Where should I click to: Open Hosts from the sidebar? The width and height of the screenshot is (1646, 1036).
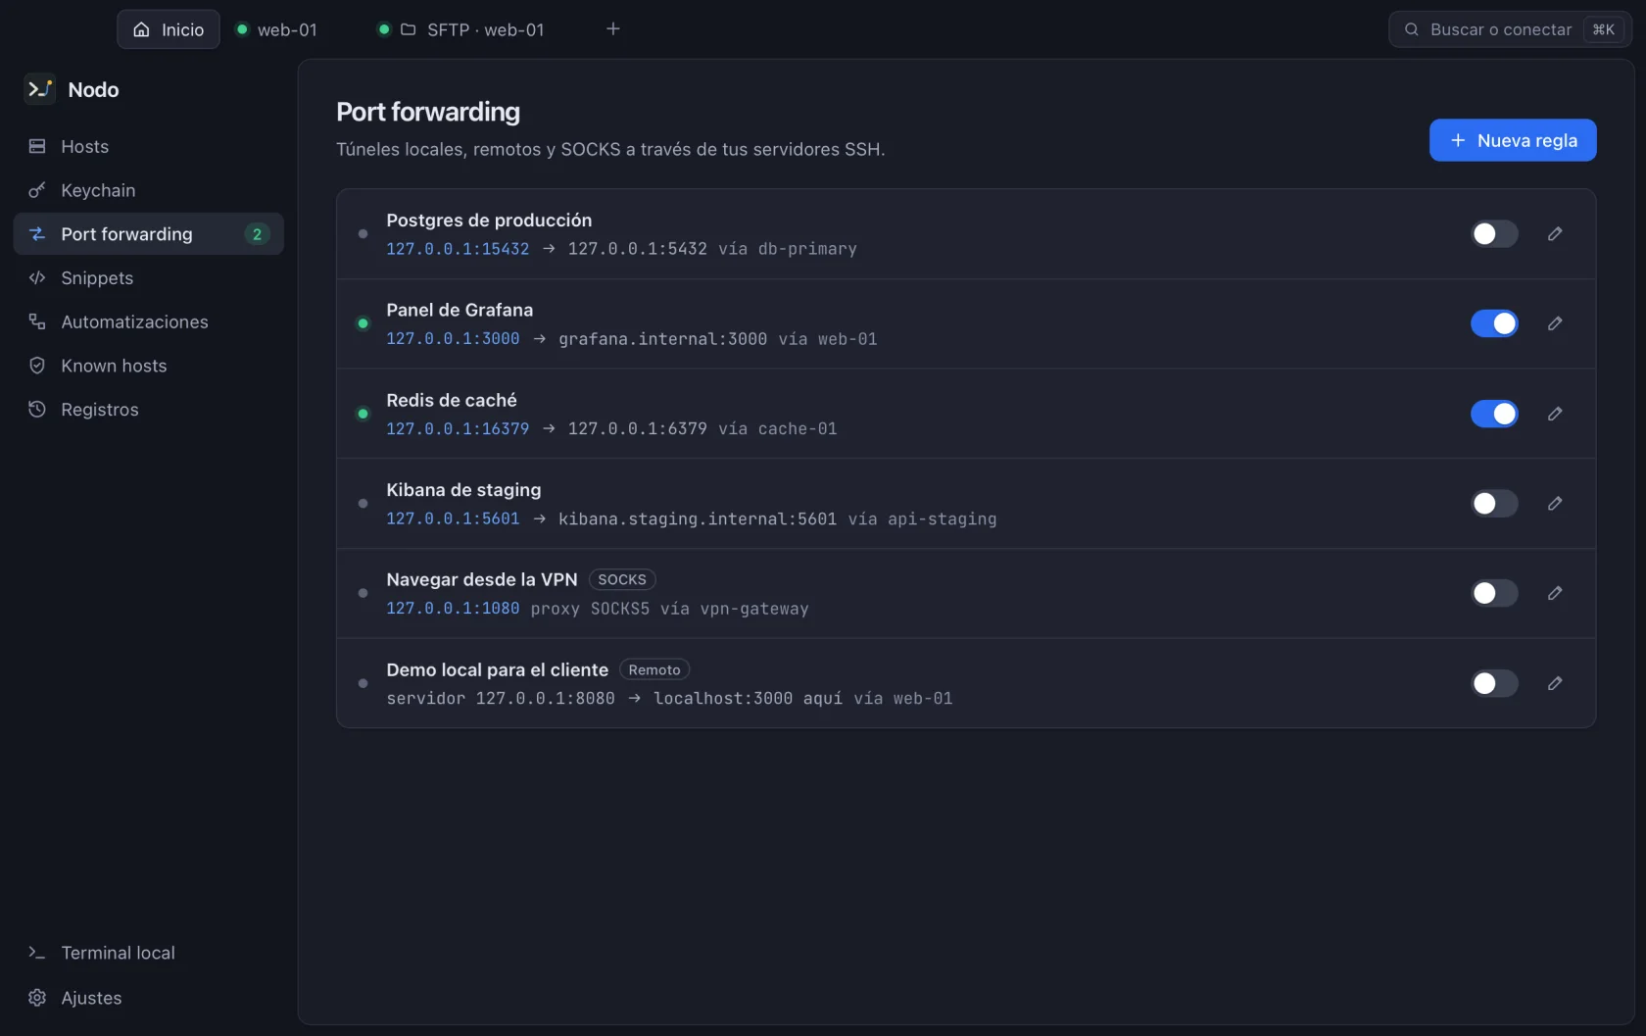pyautogui.click(x=149, y=146)
